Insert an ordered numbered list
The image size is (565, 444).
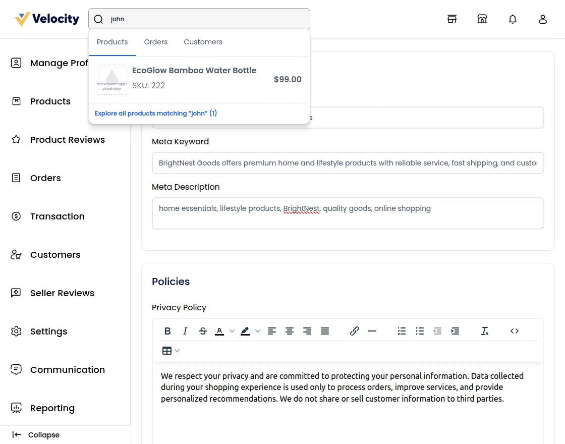(402, 331)
